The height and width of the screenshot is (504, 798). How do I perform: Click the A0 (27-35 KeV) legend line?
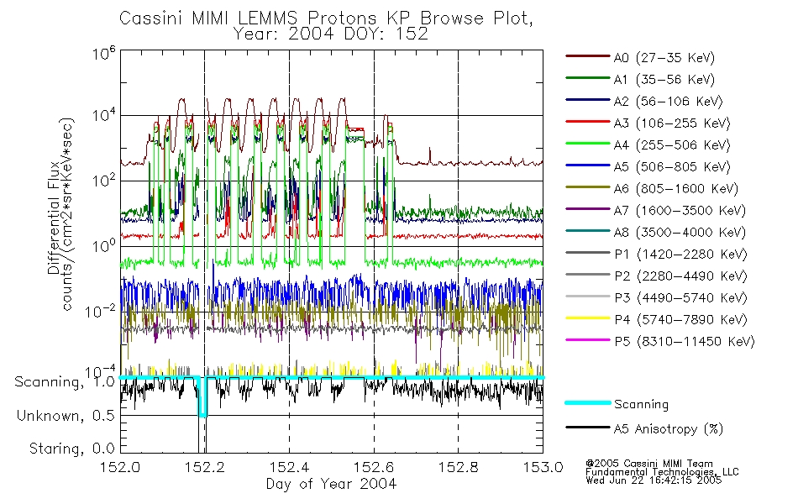coord(587,56)
